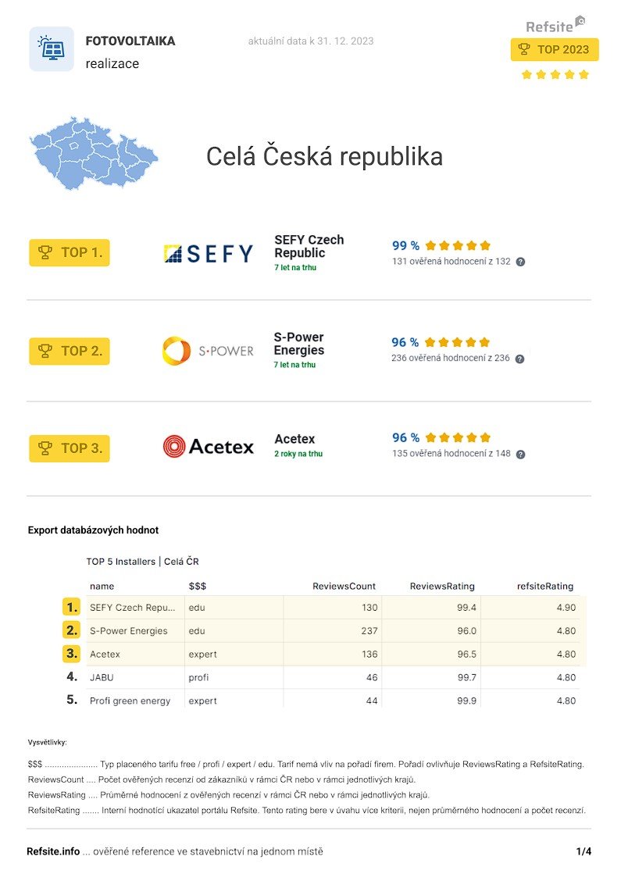This screenshot has width=621, height=881.
Task: Click the help icon beside 135 z 148
Action: tap(520, 455)
